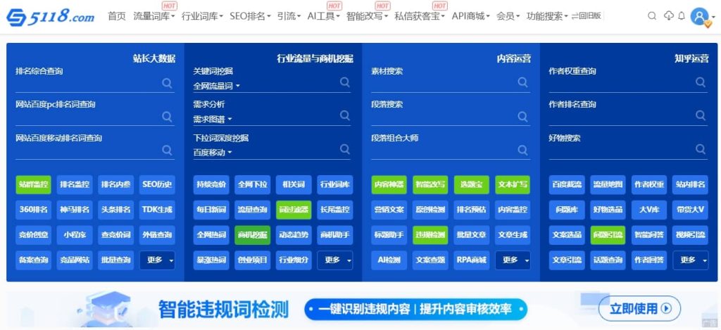Screen dimensions: 721x330
Task: Select the 360排名 button
Action: (x=33, y=210)
